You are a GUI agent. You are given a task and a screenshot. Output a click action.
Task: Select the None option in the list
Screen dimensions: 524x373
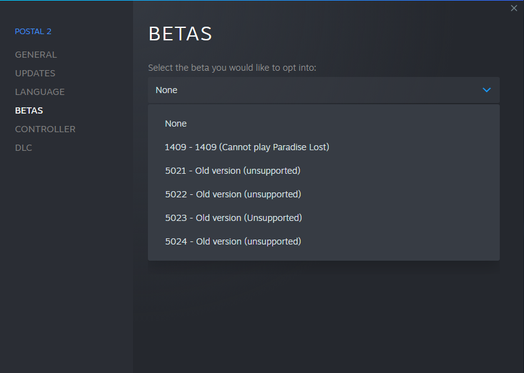[x=176, y=124]
